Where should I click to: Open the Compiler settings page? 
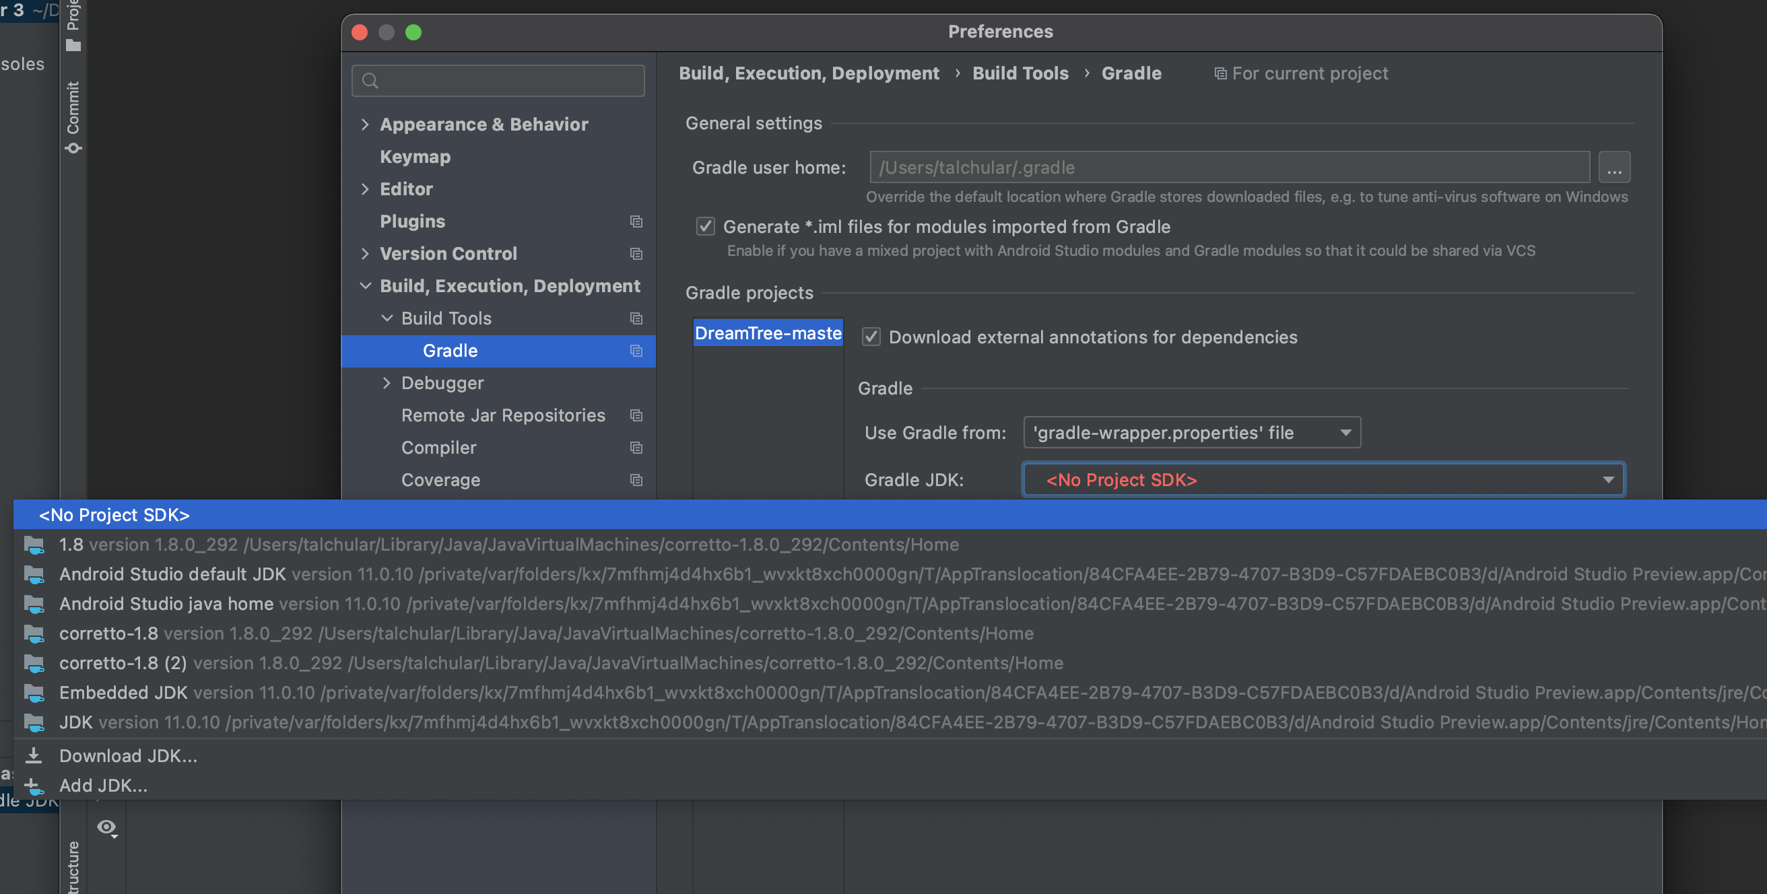(438, 448)
